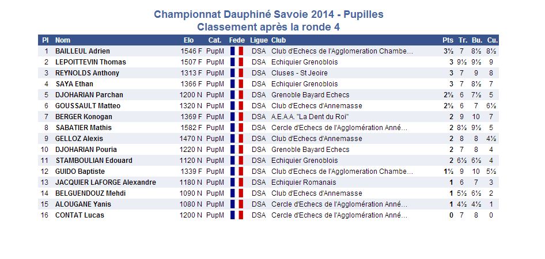Click the Club column header
The width and height of the screenshot is (545, 259).
pyautogui.click(x=278, y=40)
